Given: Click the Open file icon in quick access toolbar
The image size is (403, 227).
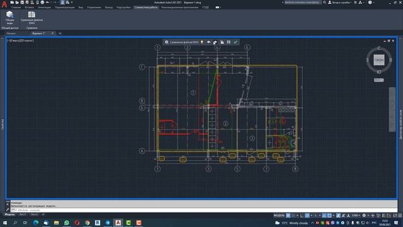Looking at the screenshot, I should [x=17, y=3].
